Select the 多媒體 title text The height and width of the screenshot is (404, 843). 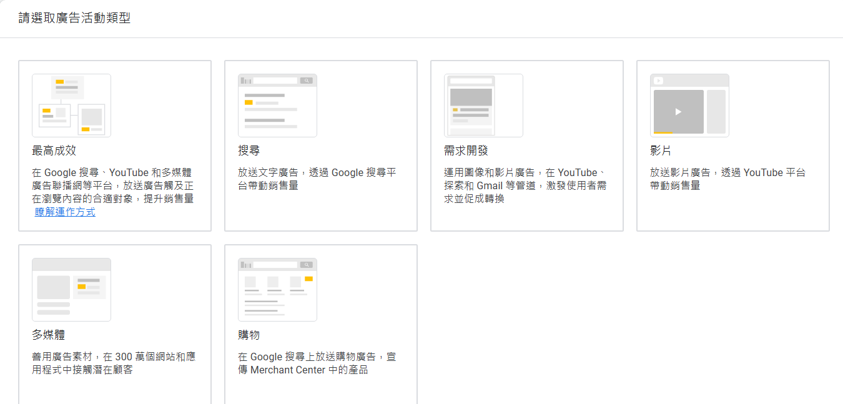[x=49, y=335]
